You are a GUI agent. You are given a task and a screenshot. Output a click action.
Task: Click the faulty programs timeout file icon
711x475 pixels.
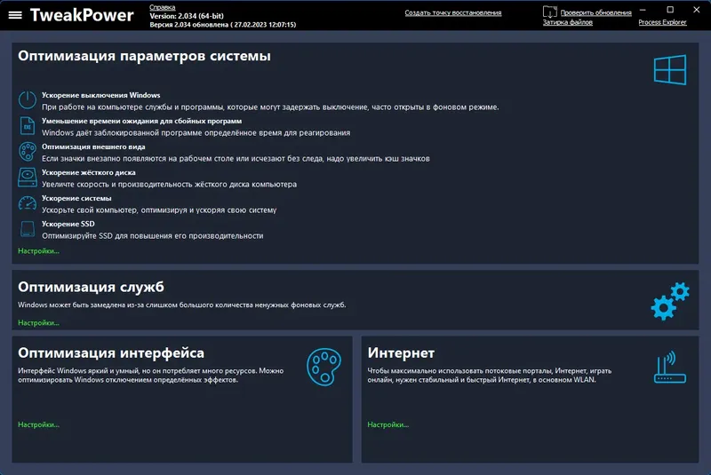click(x=28, y=126)
